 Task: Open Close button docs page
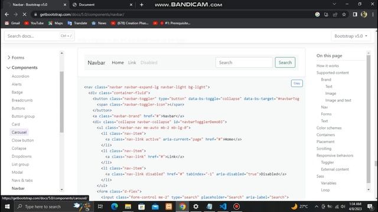point(22,140)
